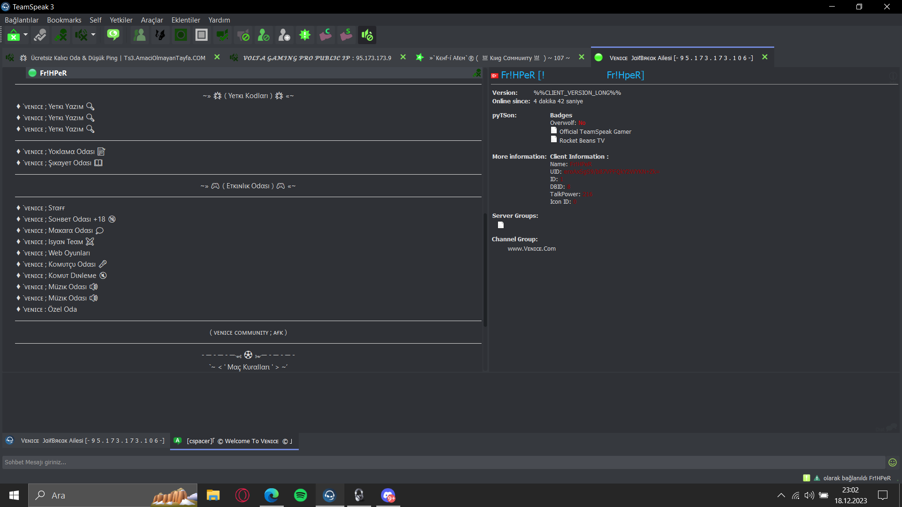This screenshot has height=507, width=902.
Task: Open the emoji smiley picker
Action: click(893, 462)
